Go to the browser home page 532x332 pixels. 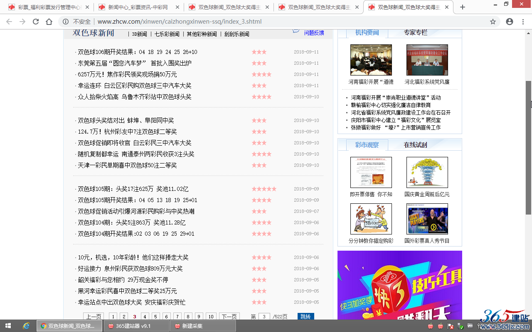tap(49, 22)
